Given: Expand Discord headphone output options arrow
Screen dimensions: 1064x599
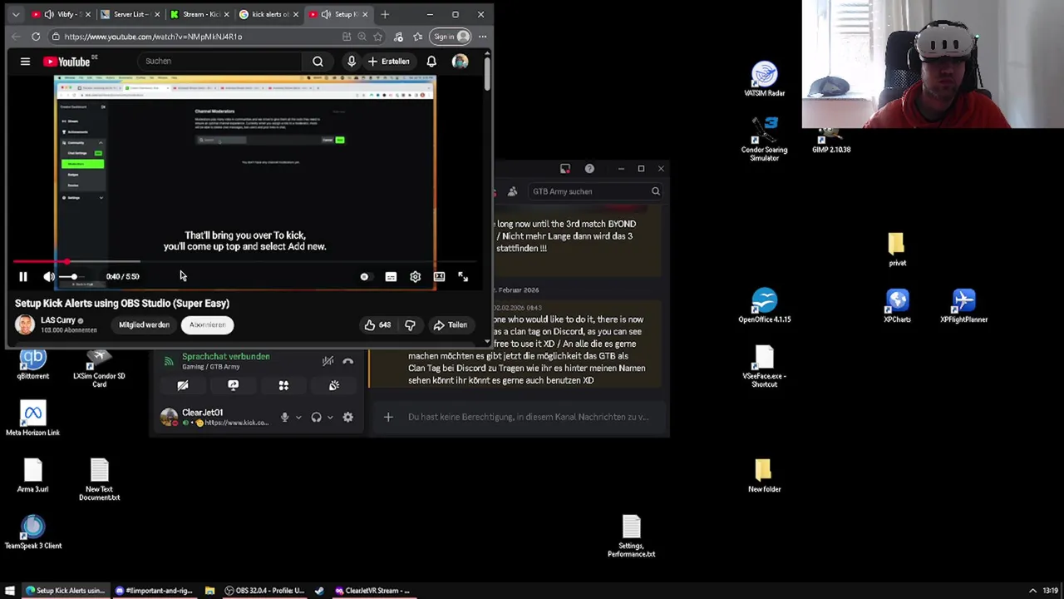Looking at the screenshot, I should (x=330, y=417).
